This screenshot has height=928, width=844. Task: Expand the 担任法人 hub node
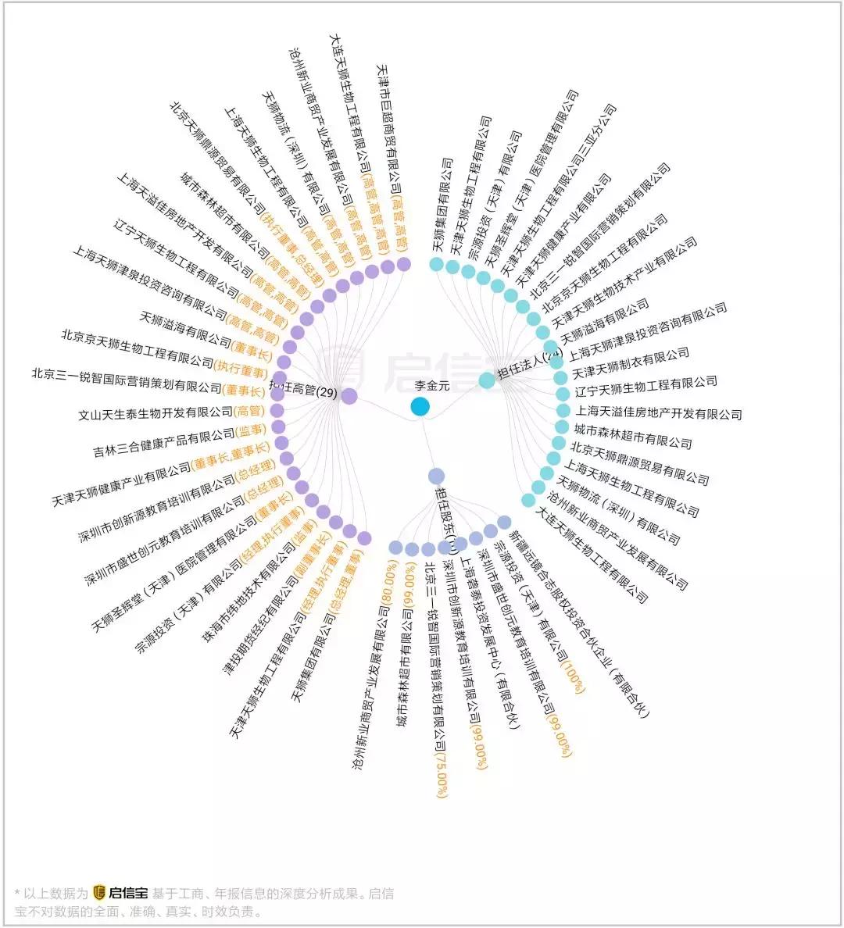[487, 380]
